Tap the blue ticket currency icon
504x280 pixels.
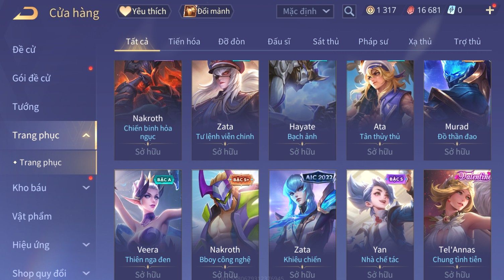click(451, 10)
